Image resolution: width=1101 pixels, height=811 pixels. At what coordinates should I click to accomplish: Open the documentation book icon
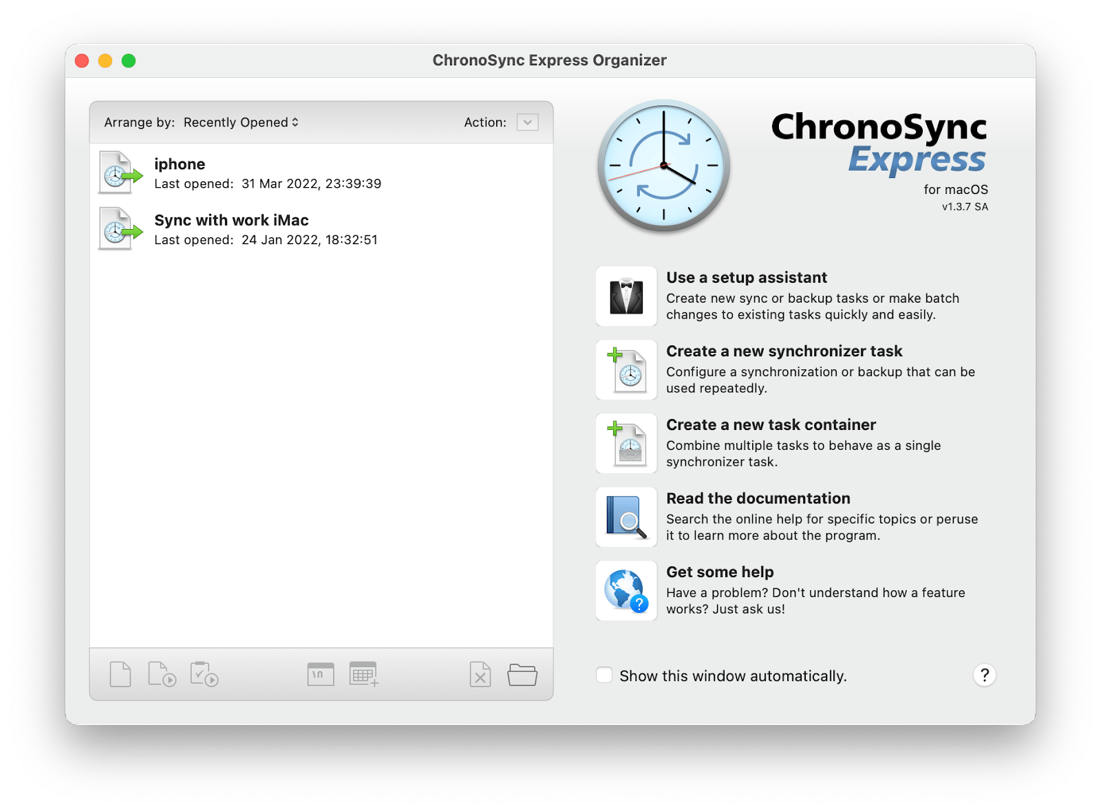(626, 517)
